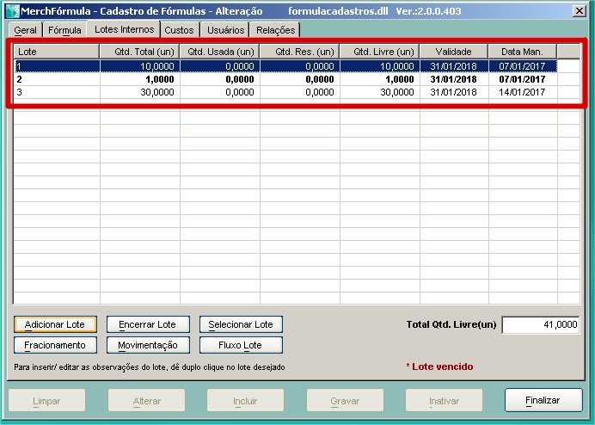Open the Fórmula tab
Image resolution: width=595 pixels, height=425 pixels.
pos(65,30)
